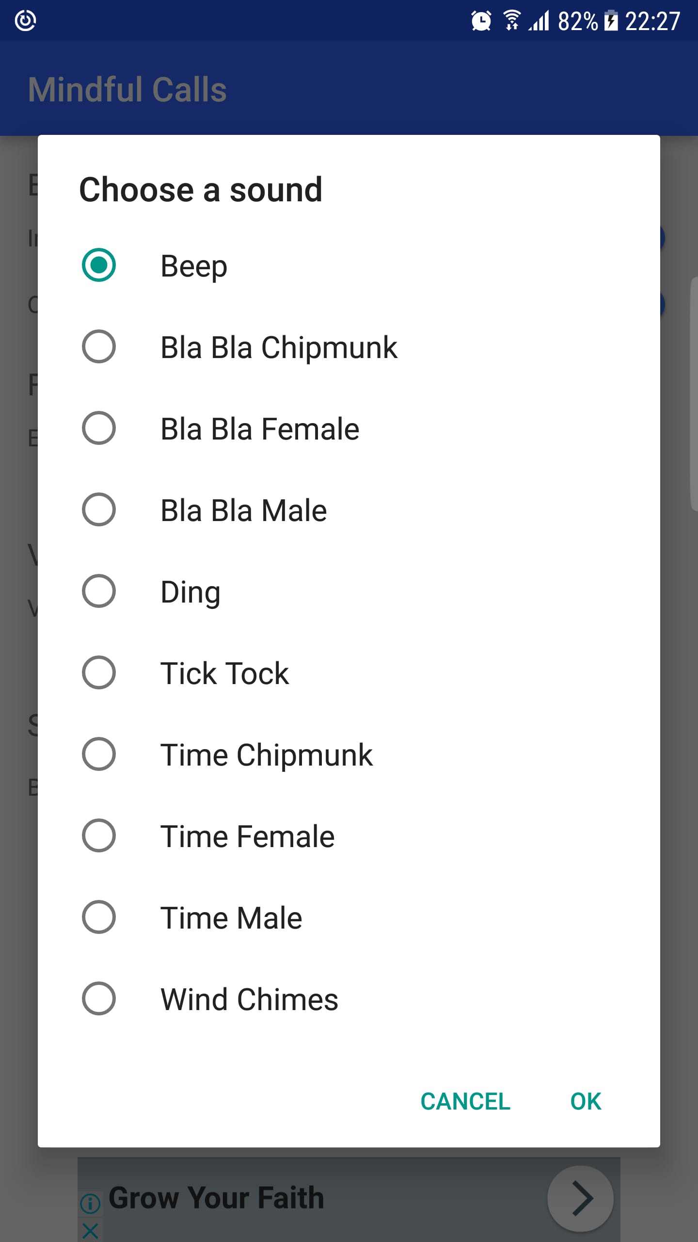Tap the alarm clock status icon
This screenshot has height=1242, width=698.
coord(481,21)
